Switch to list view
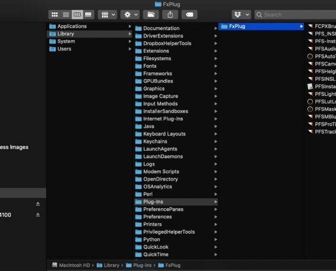336x271 pixels. click(x=66, y=15)
